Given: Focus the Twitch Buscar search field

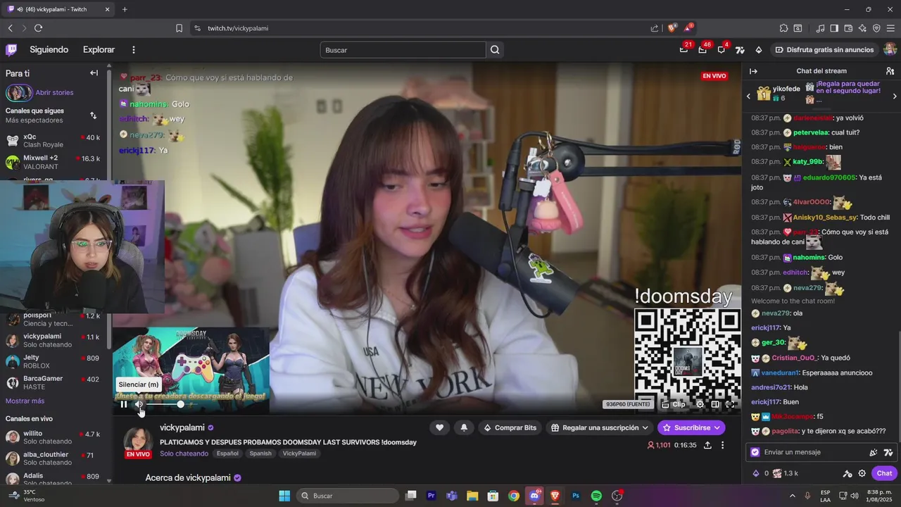Looking at the screenshot, I should (x=403, y=50).
